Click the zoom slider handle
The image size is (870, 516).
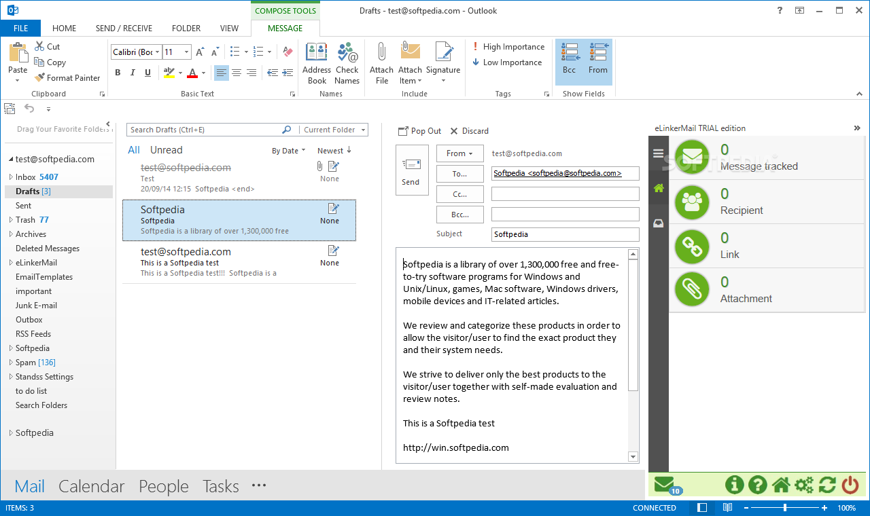pyautogui.click(x=784, y=508)
